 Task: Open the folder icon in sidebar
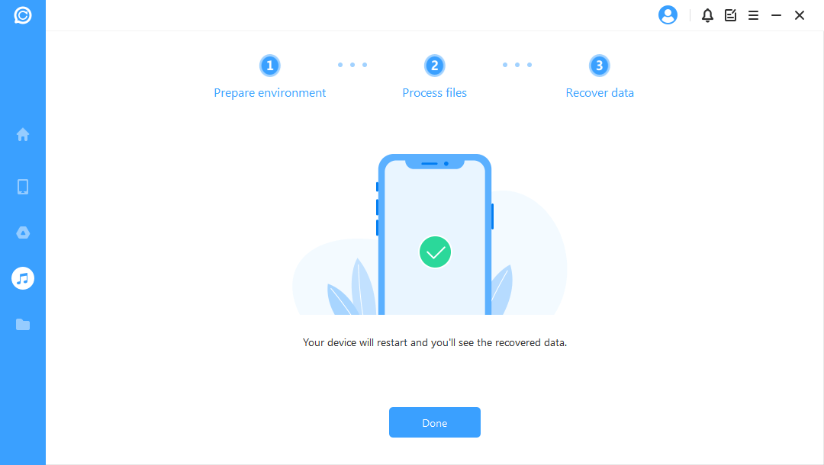23,324
